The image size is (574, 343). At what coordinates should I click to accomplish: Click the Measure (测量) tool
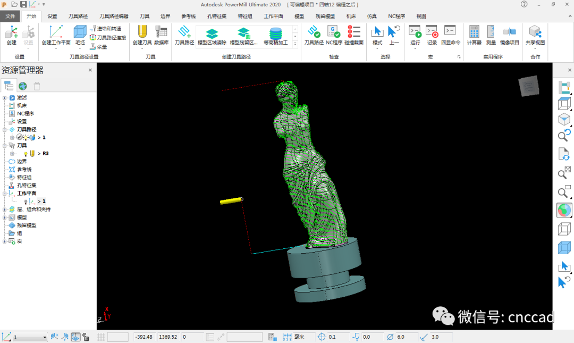coord(491,33)
